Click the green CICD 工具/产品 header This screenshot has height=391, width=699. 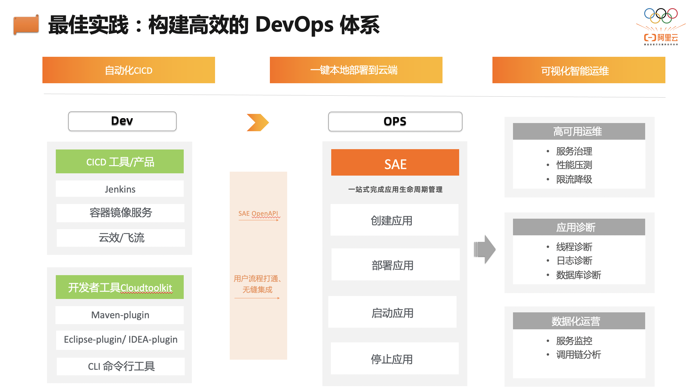click(120, 162)
